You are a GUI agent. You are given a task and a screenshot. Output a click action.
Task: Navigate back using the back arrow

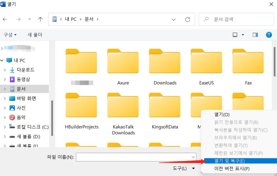5,19
